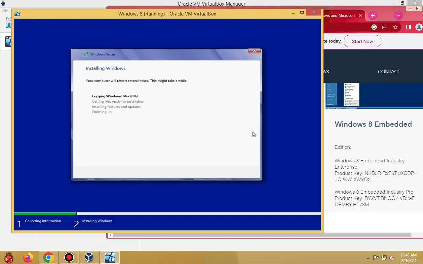This screenshot has width=423, height=264.
Task: Click the Tools icon in VirtualBox Manager
Action: pos(8,23)
